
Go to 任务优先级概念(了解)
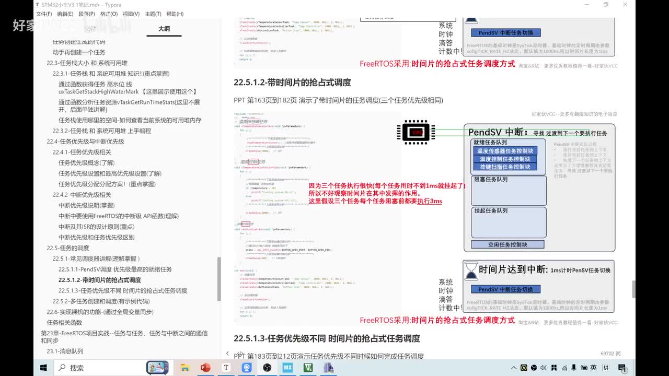86,163
